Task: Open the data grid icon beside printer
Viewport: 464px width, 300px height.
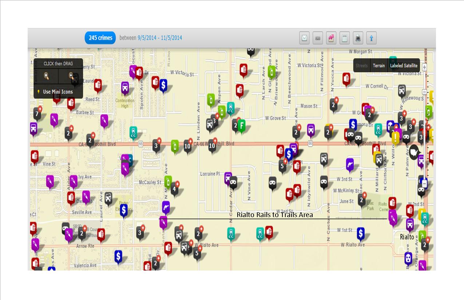Action: 345,38
